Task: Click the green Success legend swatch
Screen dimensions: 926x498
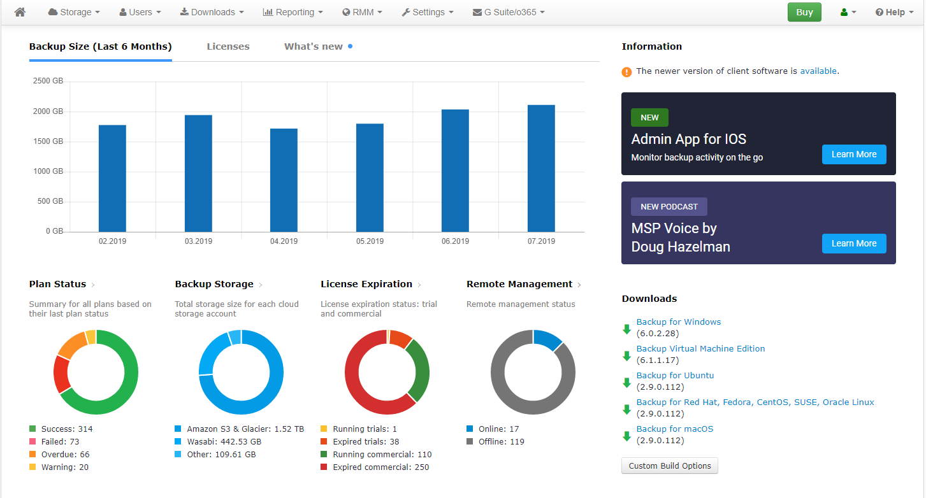Action: point(33,429)
